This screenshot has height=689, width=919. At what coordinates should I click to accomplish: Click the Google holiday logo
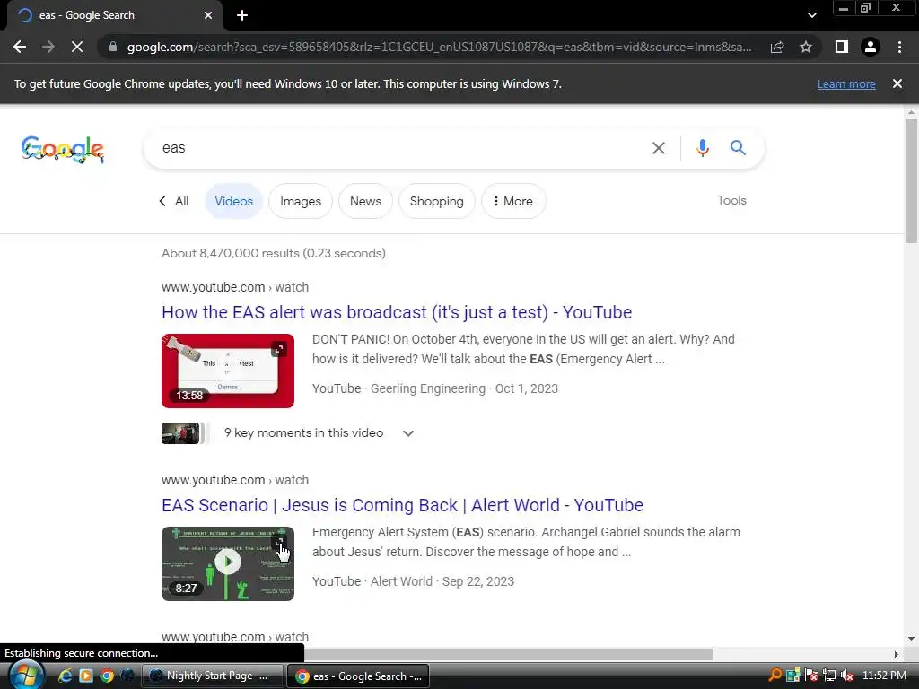click(63, 149)
